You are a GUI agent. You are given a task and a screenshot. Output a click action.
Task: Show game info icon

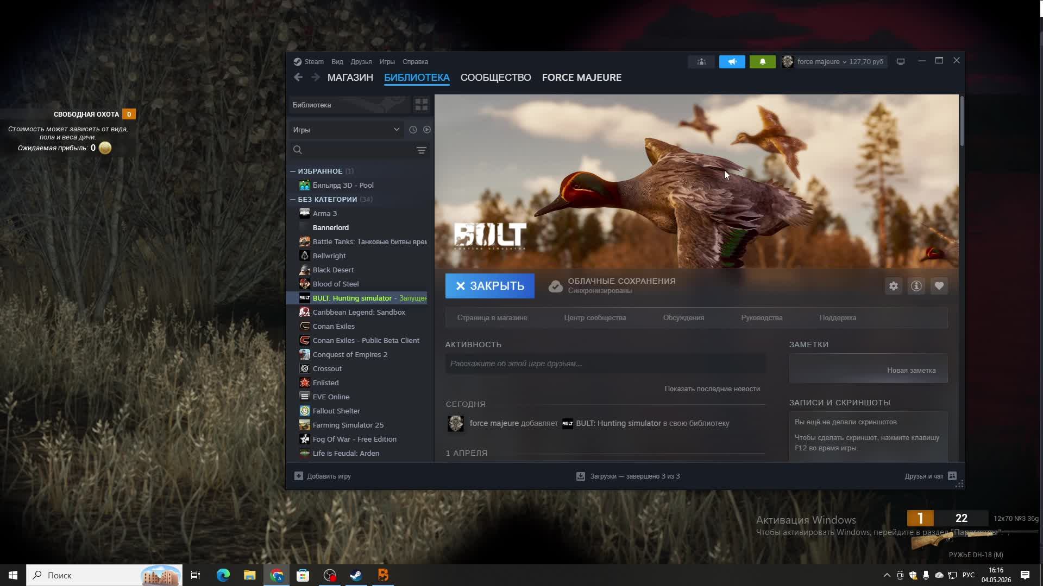(x=916, y=286)
